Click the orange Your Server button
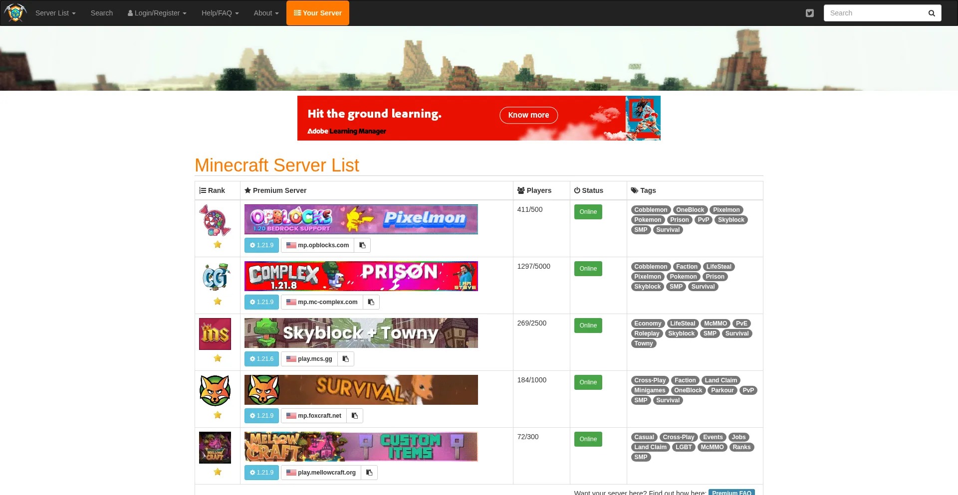This screenshot has height=495, width=958. (318, 13)
